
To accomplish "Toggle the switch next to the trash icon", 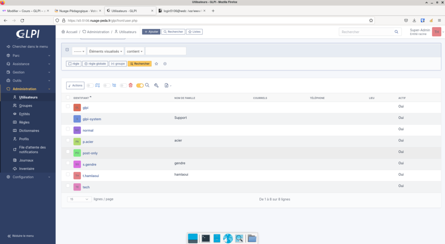I will (x=123, y=85).
